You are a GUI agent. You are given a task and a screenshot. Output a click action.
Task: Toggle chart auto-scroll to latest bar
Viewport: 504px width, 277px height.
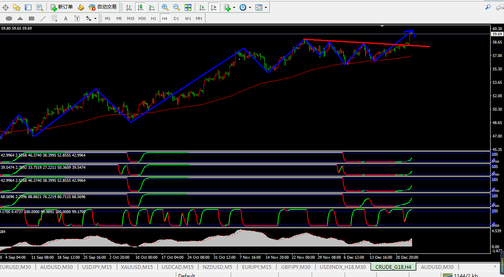click(x=202, y=7)
